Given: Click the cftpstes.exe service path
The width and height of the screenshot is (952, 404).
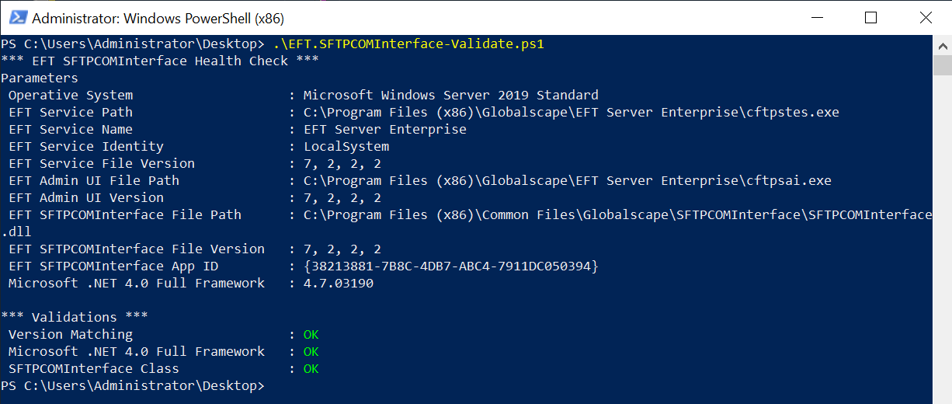Looking at the screenshot, I should (571, 113).
